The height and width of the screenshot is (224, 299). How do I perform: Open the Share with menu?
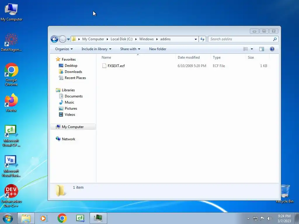(x=130, y=49)
